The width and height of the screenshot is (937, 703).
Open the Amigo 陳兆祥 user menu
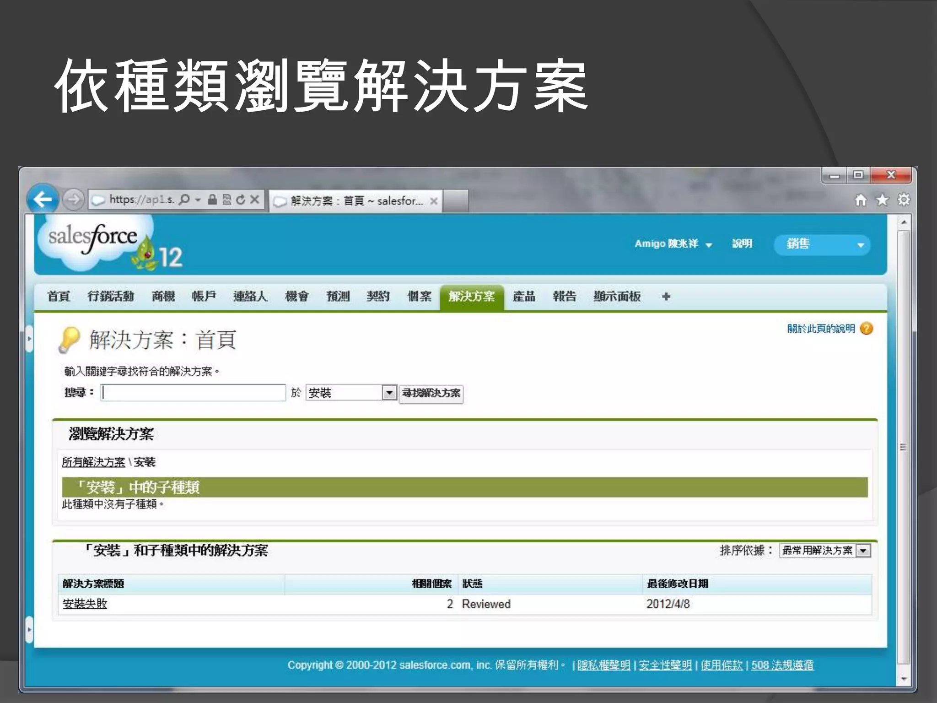(673, 243)
